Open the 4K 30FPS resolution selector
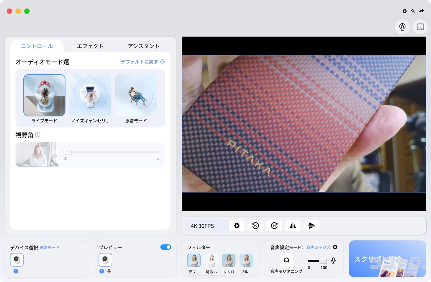Image resolution: width=431 pixels, height=282 pixels. [x=207, y=226]
